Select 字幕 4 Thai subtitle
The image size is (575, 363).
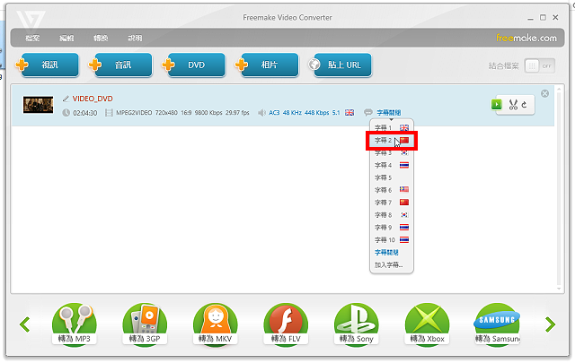click(x=392, y=165)
